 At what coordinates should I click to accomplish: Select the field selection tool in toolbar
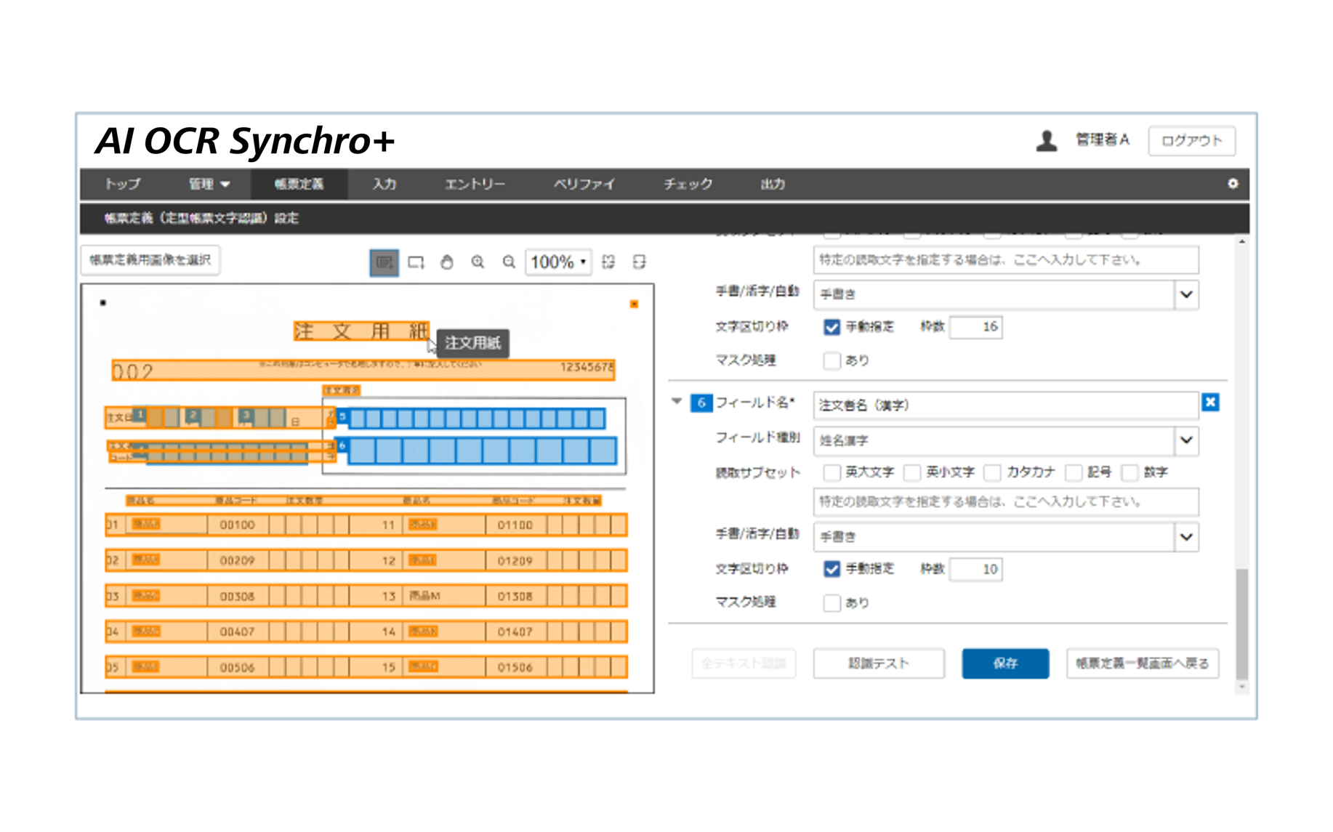pyautogui.click(x=384, y=262)
